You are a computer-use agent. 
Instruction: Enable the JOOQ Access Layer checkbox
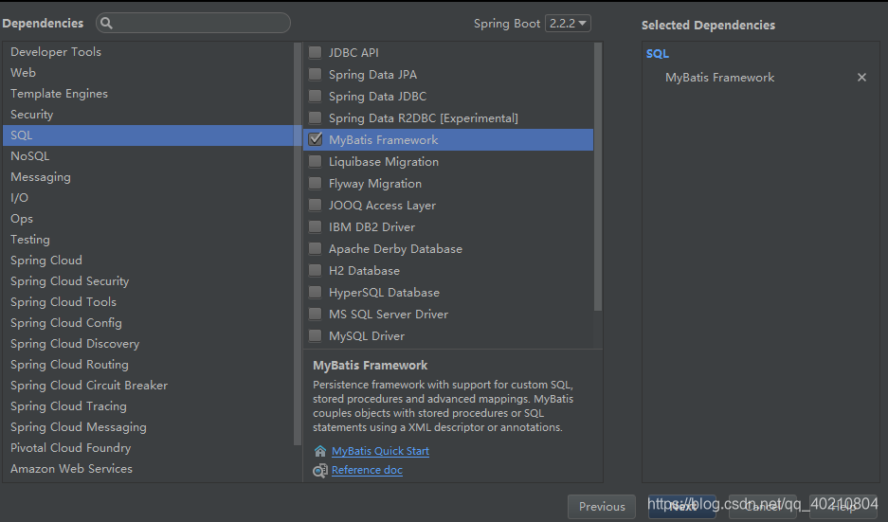tap(315, 205)
